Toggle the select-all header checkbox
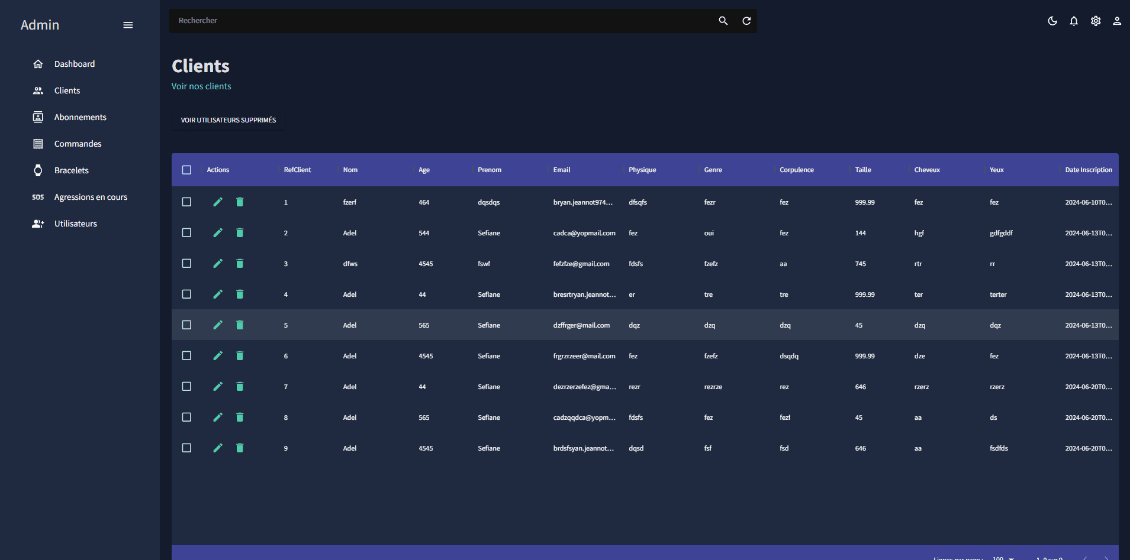Viewport: 1130px width, 560px height. [186, 170]
